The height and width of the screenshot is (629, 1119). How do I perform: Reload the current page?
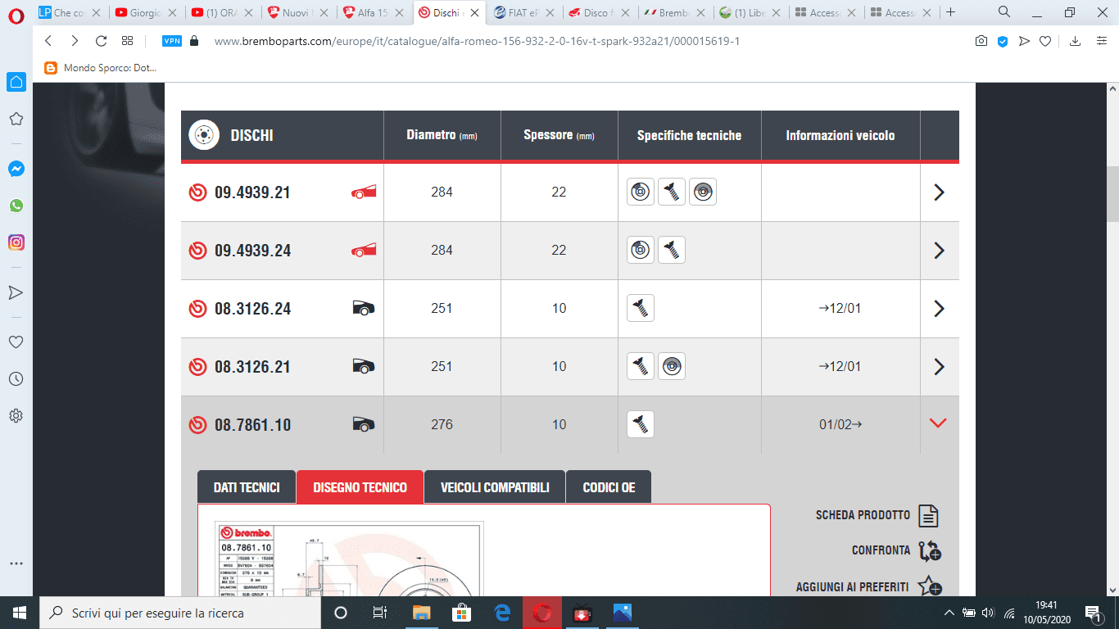point(102,41)
